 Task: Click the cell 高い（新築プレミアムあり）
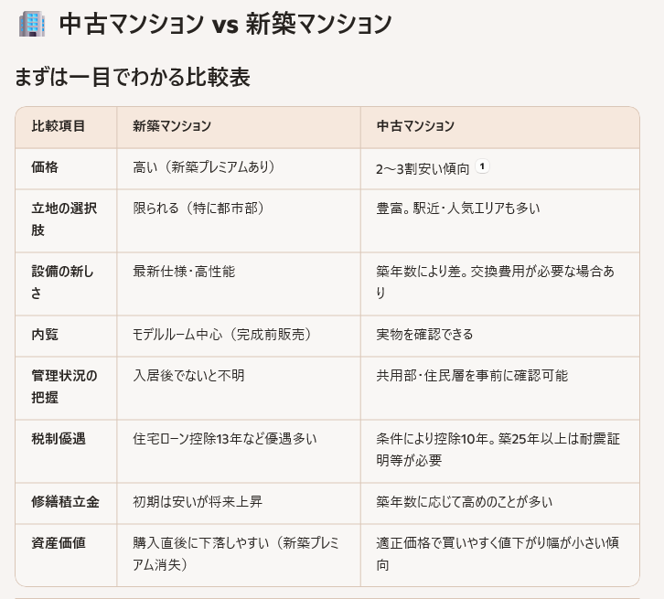pyautogui.click(x=204, y=167)
